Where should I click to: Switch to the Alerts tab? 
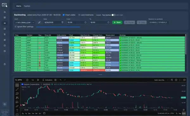pos(19,6)
